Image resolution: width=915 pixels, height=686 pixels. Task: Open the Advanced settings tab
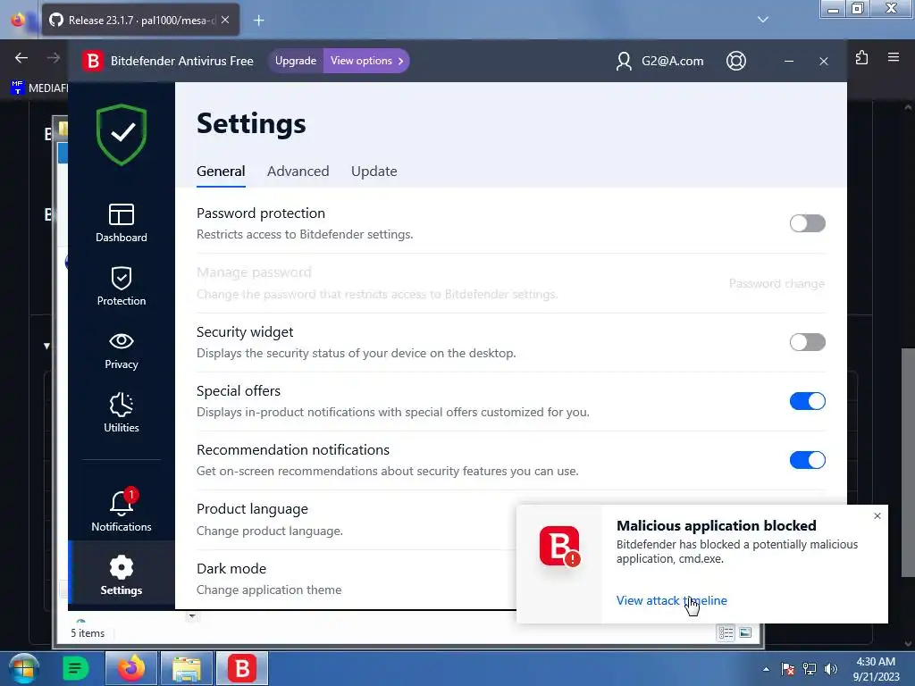click(298, 171)
